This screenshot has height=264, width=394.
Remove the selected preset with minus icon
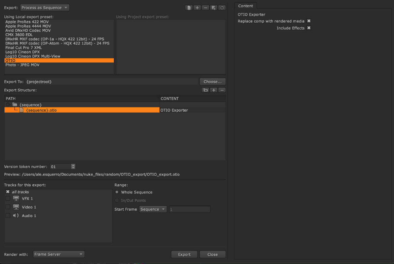206,7
